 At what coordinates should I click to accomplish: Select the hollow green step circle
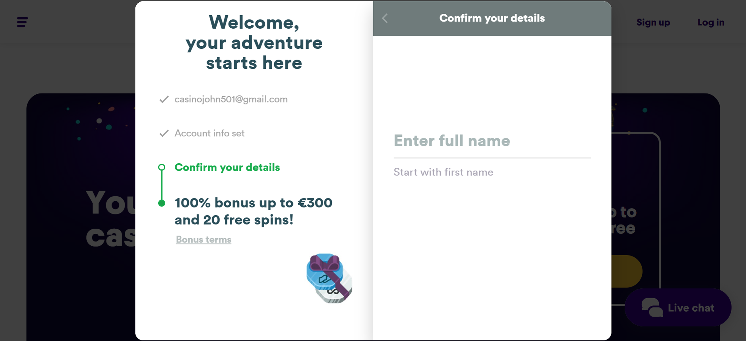click(x=162, y=167)
